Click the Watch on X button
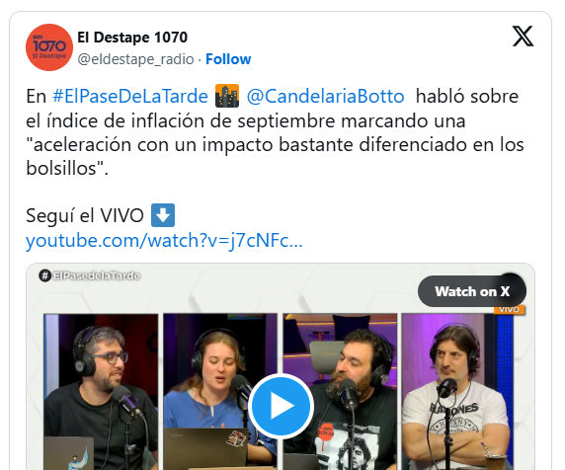This screenshot has height=470, width=565. [x=472, y=291]
